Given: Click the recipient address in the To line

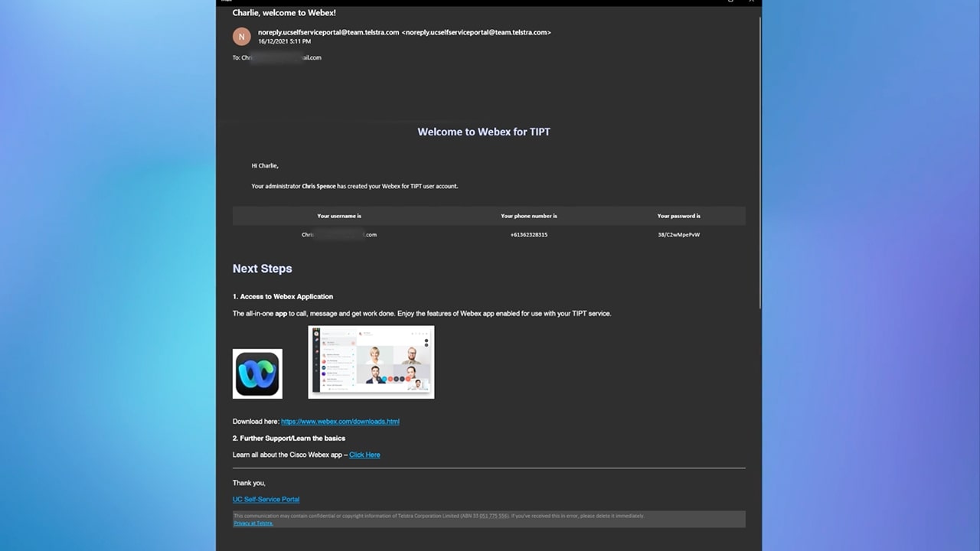Looking at the screenshot, I should pos(281,57).
